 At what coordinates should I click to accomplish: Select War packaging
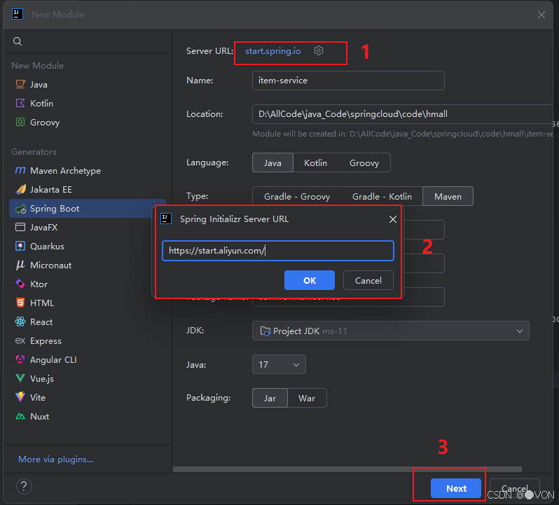(x=307, y=398)
